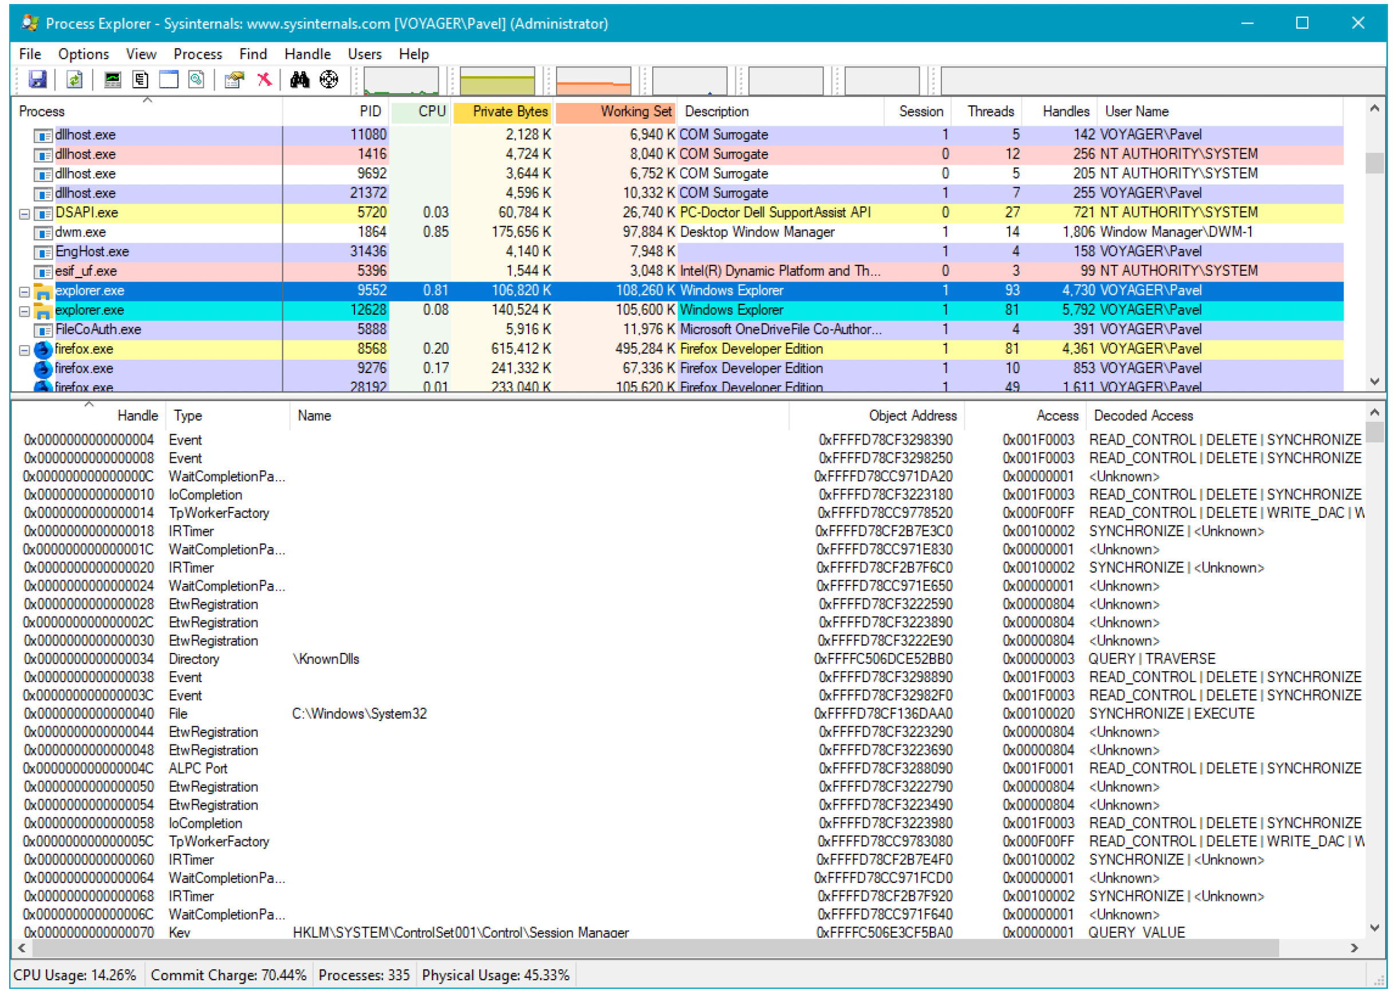This screenshot has height=998, width=1396.
Task: Click the DSAPI.exe process icon
Action: click(x=43, y=213)
